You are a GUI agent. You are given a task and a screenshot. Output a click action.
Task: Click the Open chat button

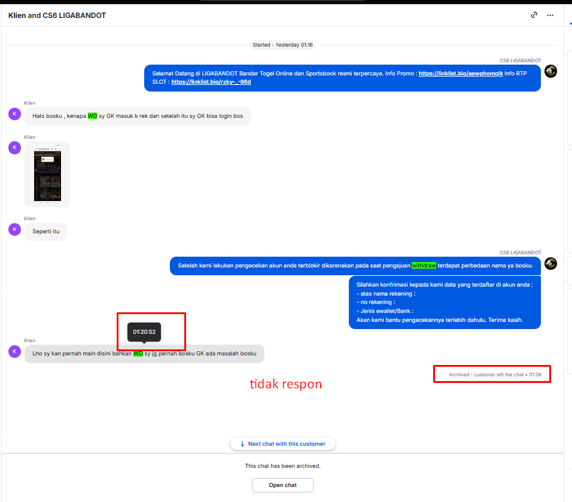tap(283, 485)
